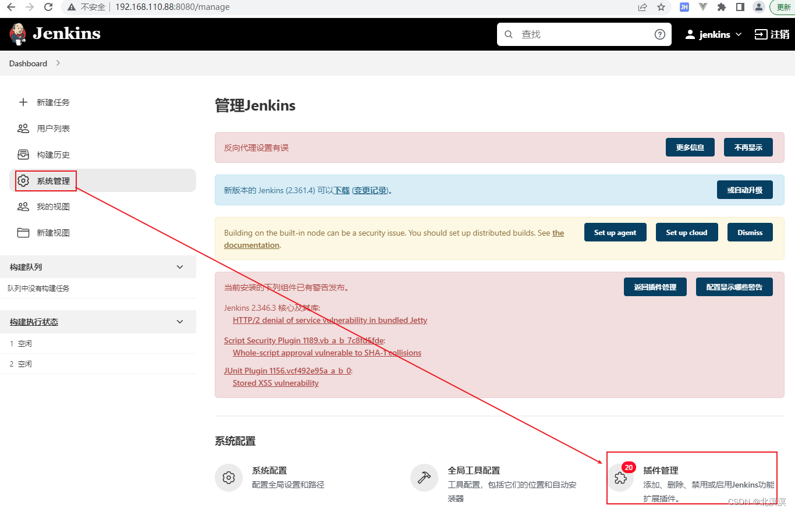795x512 pixels.
Task: Click the 更多信息 button
Action: click(x=690, y=147)
